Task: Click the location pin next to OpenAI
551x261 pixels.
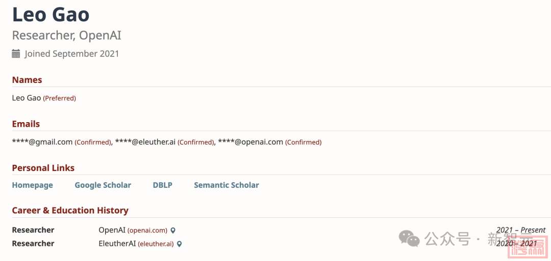Action: 173,230
